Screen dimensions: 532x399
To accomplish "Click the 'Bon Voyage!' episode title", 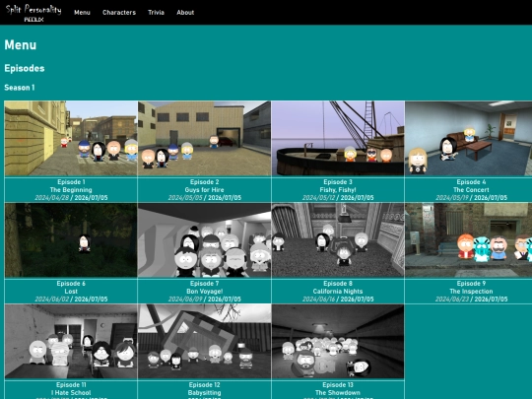I will pos(204,292).
